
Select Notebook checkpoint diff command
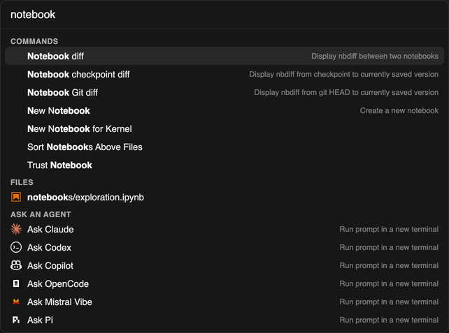point(224,74)
